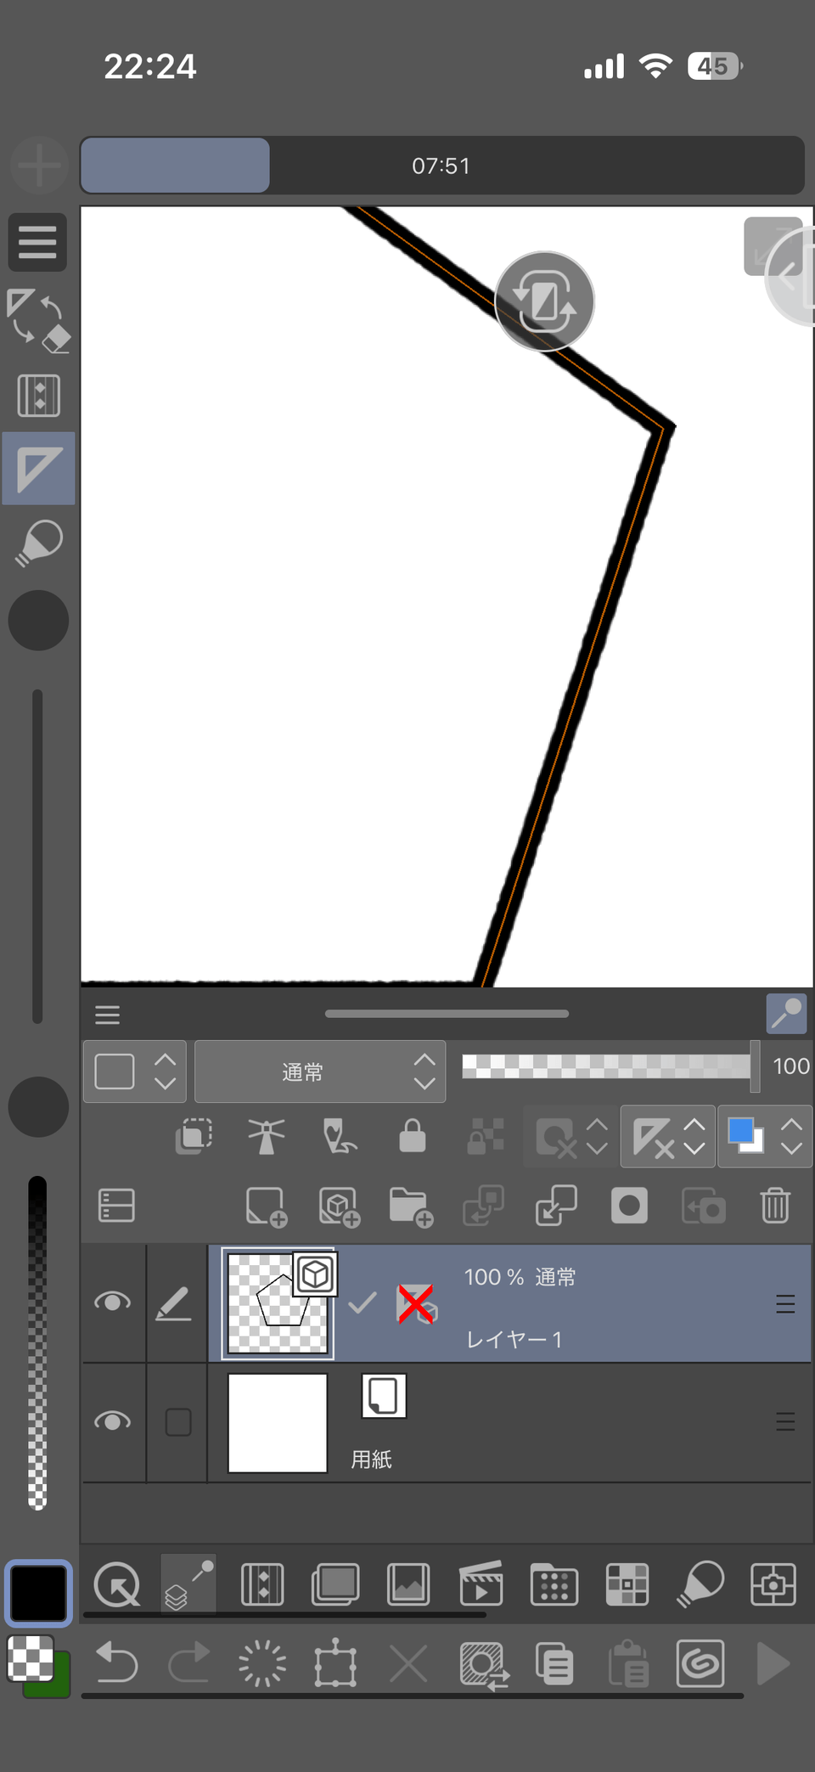This screenshot has height=1772, width=815.
Task: Tap the レイヤー1 pentagon thumbnail
Action: point(278,1303)
